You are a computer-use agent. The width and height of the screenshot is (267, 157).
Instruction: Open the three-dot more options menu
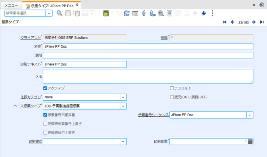click(x=212, y=13)
